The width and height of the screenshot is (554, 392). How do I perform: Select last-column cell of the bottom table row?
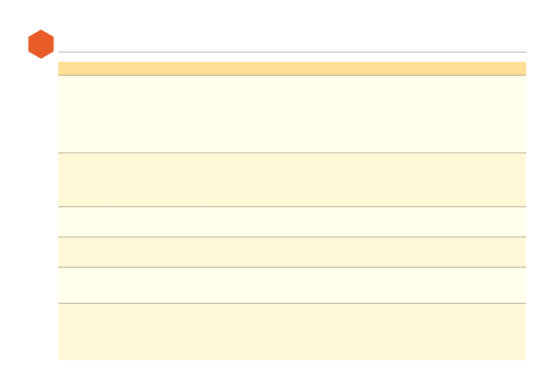[403, 332]
